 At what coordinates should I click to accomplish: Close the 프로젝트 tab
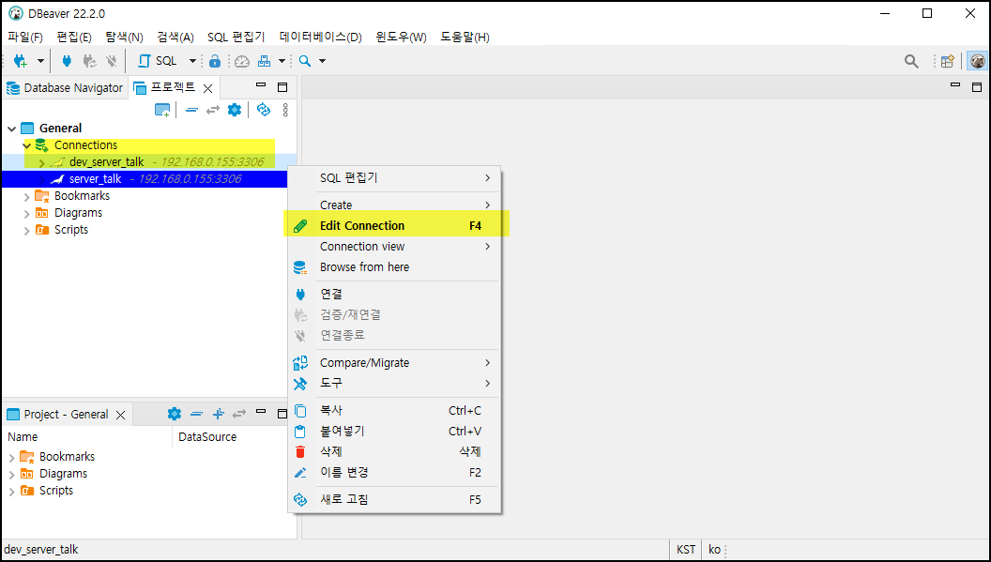coord(207,88)
